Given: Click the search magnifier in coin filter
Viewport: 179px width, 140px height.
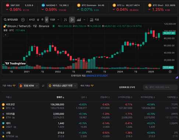Looking at the screenshot, I should 147,87.
